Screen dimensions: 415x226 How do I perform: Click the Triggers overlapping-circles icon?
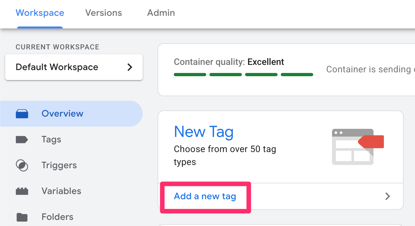coord(22,165)
